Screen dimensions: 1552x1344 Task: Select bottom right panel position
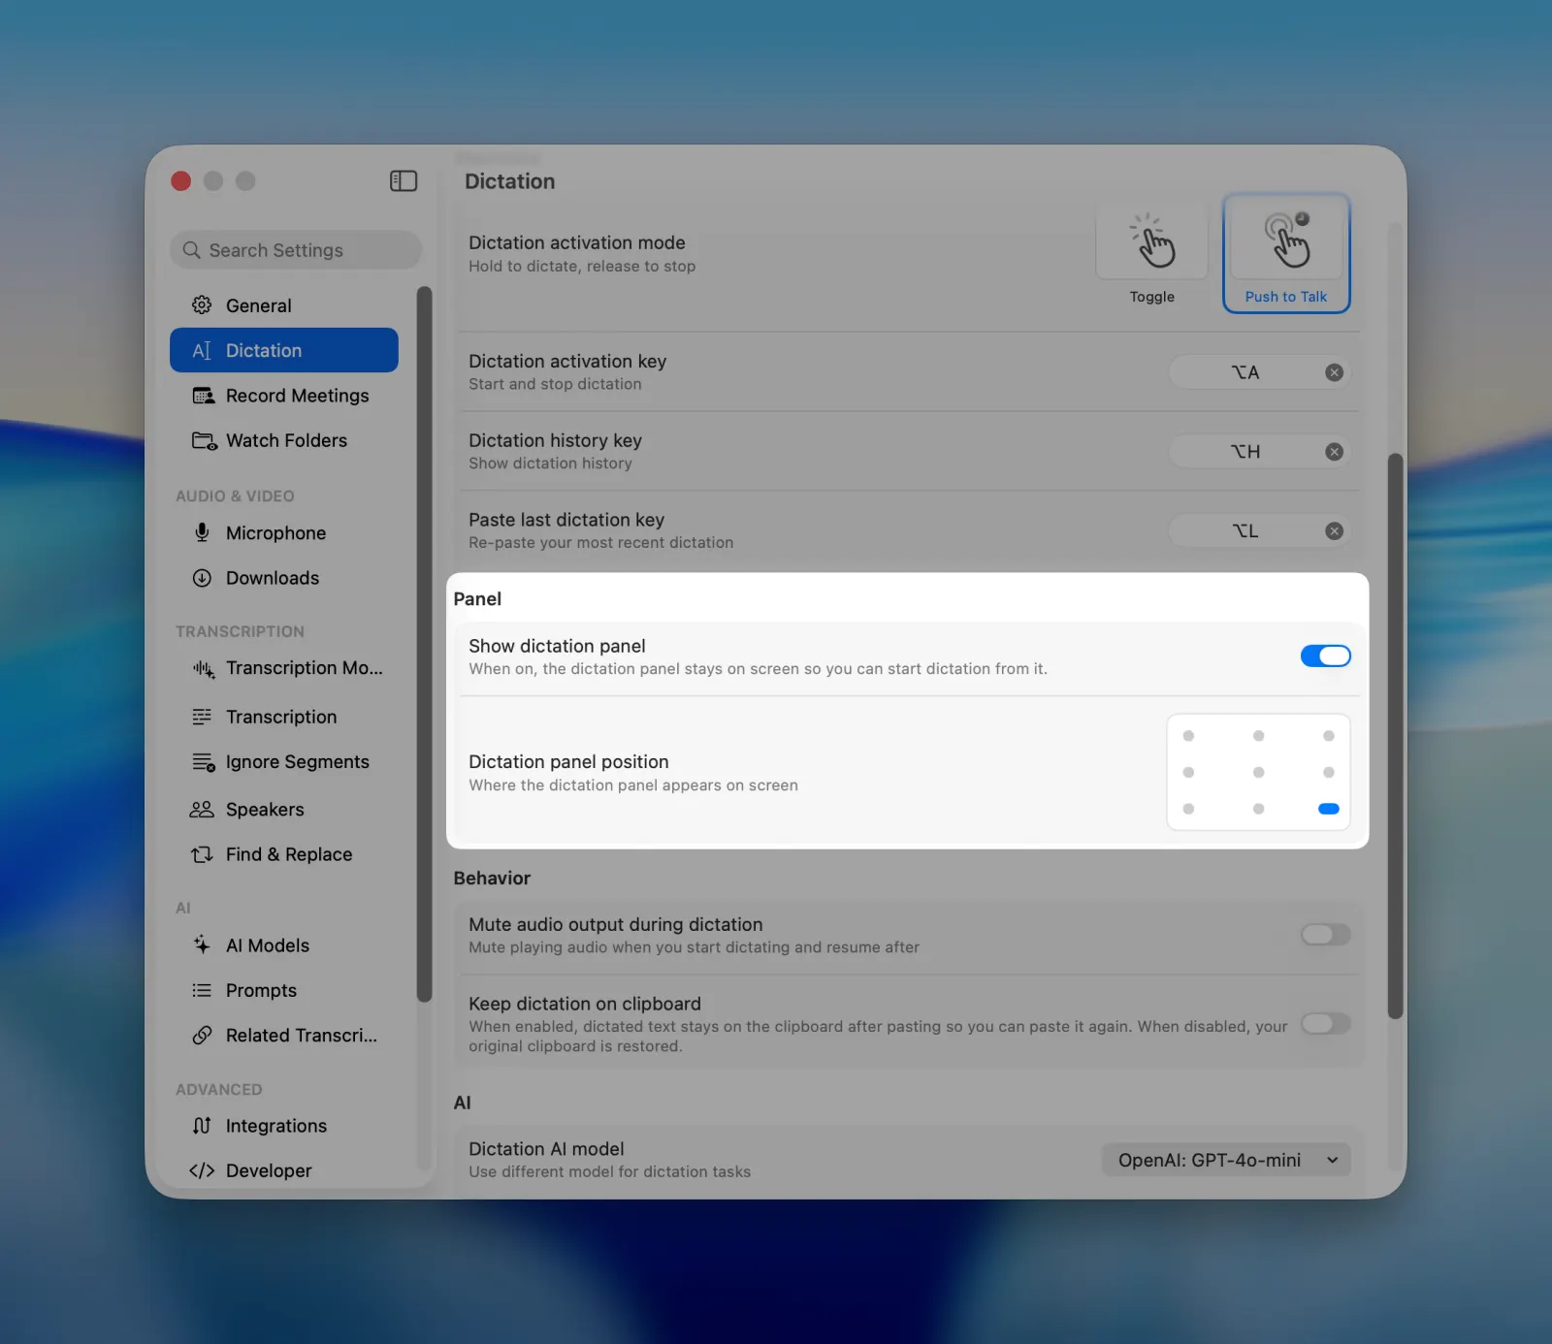pyautogui.click(x=1329, y=809)
